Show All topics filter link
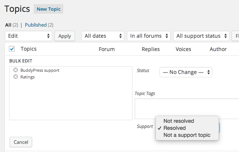 (x=8, y=25)
